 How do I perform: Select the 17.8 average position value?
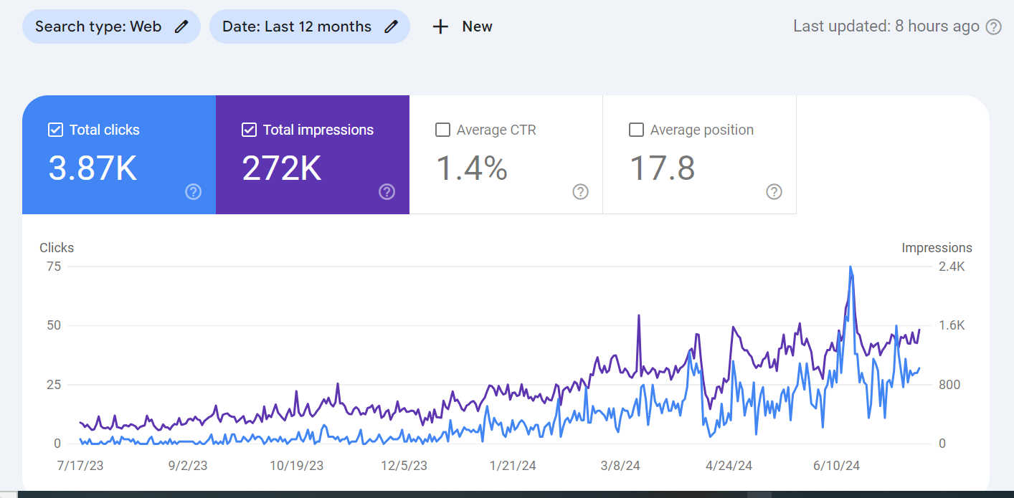(662, 168)
